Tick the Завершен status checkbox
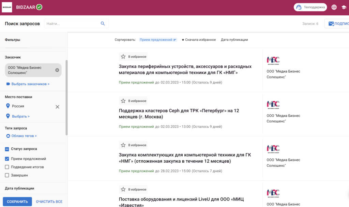 tap(7, 175)
